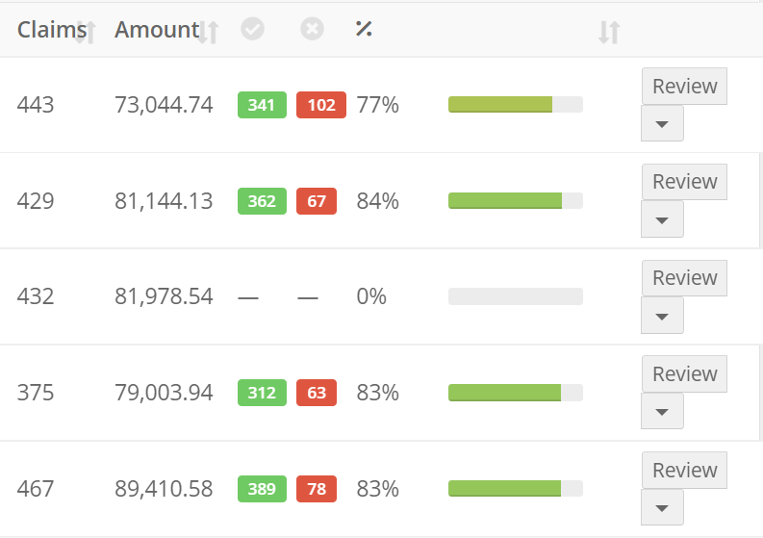The height and width of the screenshot is (538, 763).
Task: Select the amount 89,410.58
Action: [164, 488]
